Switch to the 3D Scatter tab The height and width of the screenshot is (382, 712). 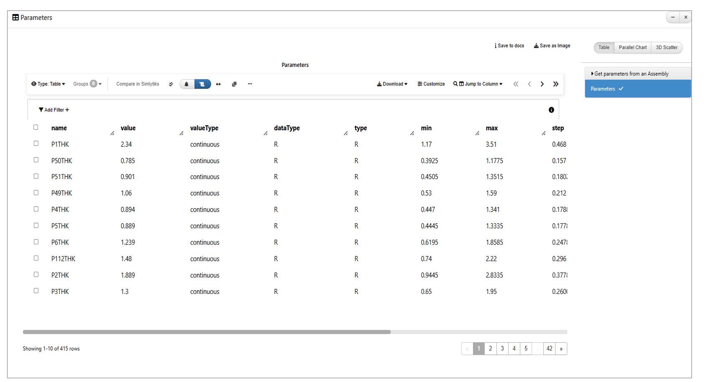click(666, 48)
